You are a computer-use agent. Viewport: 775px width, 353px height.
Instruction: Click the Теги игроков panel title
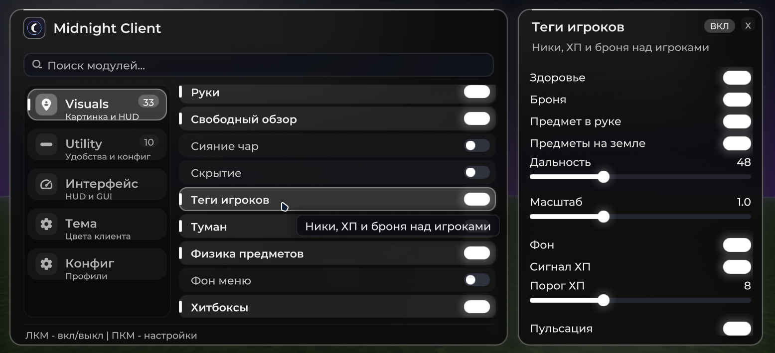point(578,27)
